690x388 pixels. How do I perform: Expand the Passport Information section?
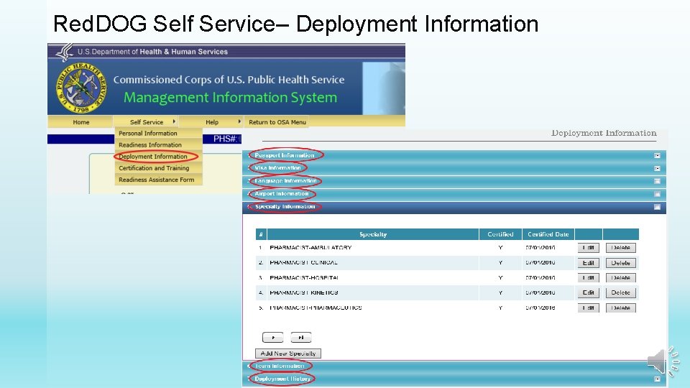click(x=454, y=155)
